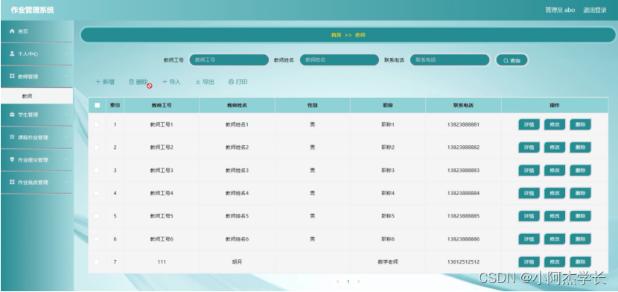Image resolution: width=618 pixels, height=292 pixels.
Task: Click the 查询 search button
Action: click(512, 60)
